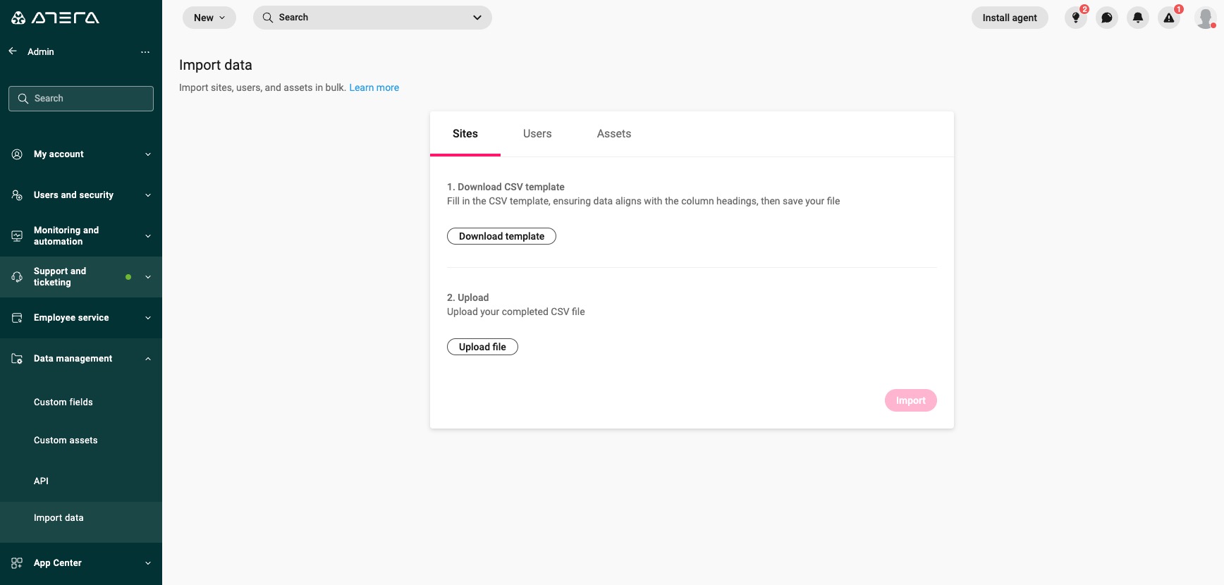This screenshot has height=585, width=1224.
Task: Open the Admin three-dot options menu
Action: (x=145, y=52)
